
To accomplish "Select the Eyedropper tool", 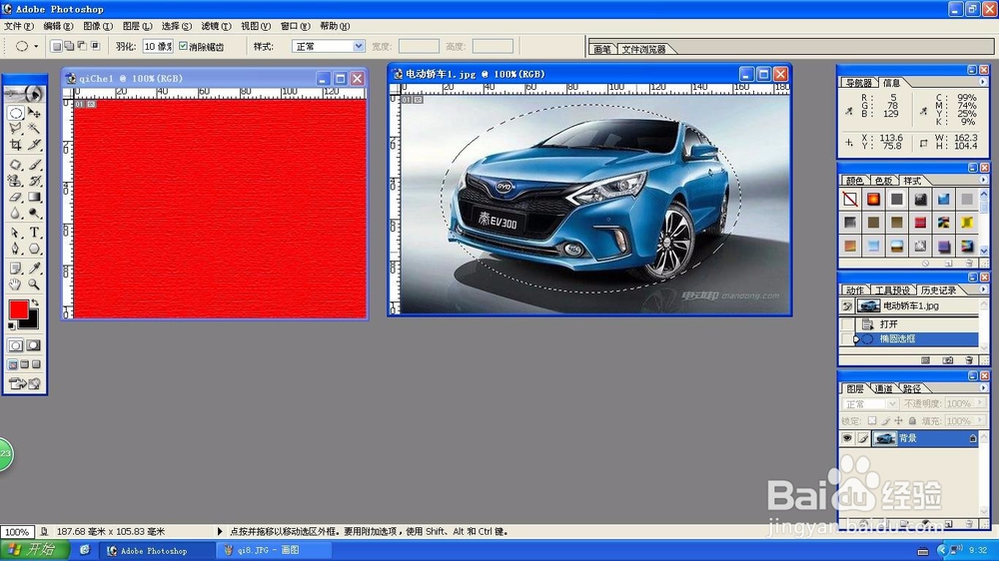I will (x=34, y=269).
